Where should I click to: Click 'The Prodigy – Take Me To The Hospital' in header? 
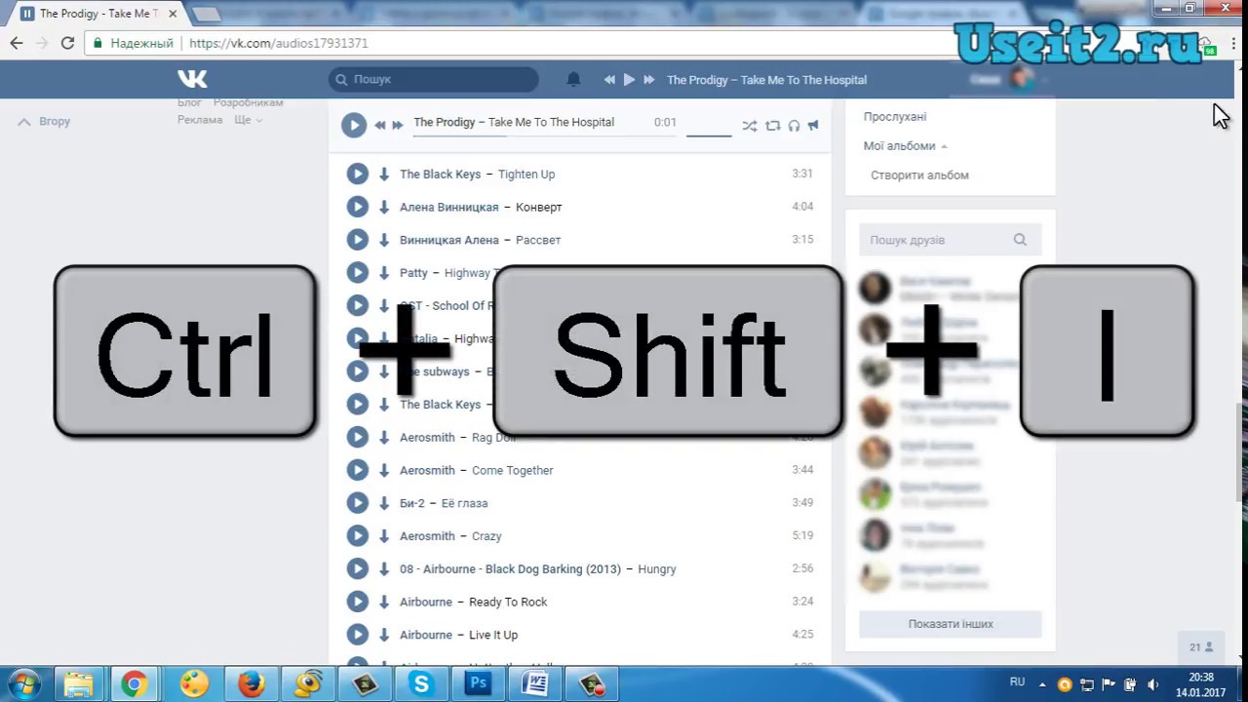click(x=766, y=80)
